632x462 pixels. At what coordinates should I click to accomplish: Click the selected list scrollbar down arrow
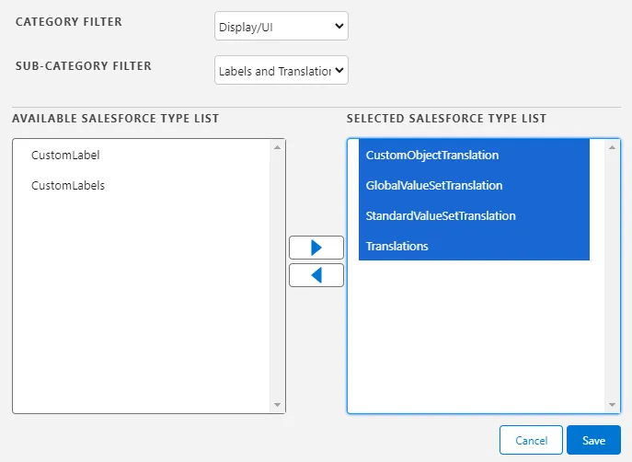coord(613,405)
